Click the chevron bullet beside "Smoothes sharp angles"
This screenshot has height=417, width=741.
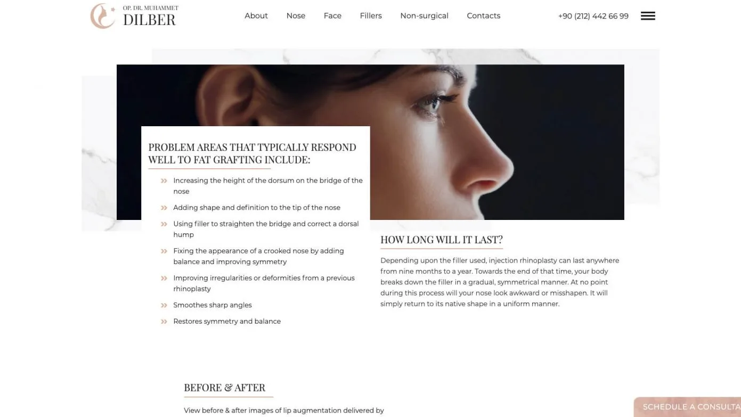coord(164,305)
